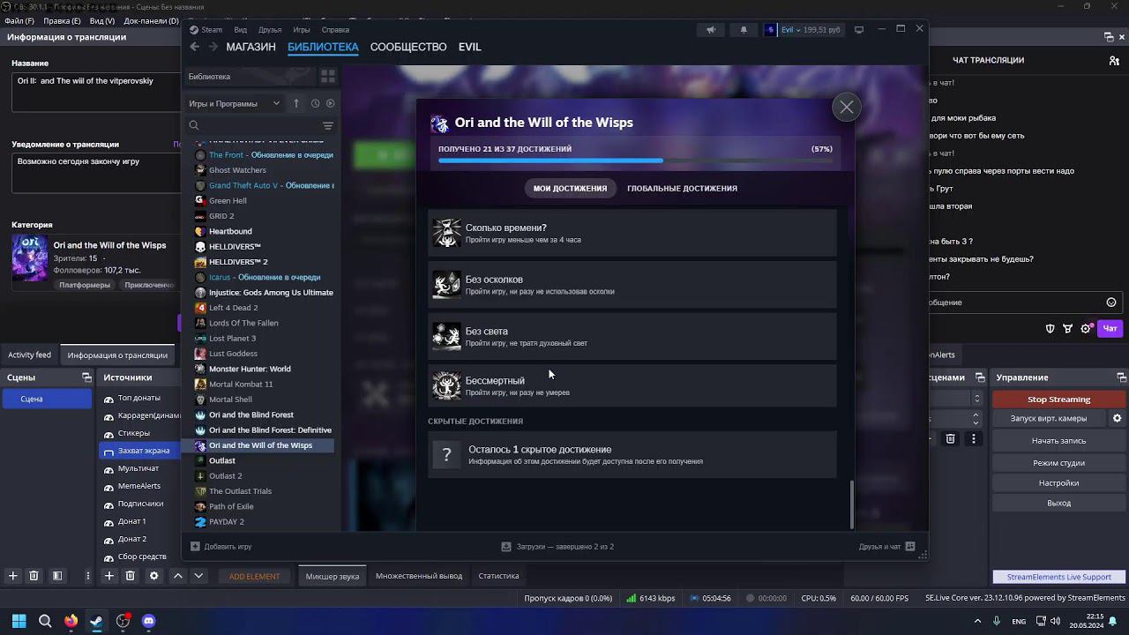Select Path of Exile in library
The height and width of the screenshot is (635, 1129).
tap(231, 506)
